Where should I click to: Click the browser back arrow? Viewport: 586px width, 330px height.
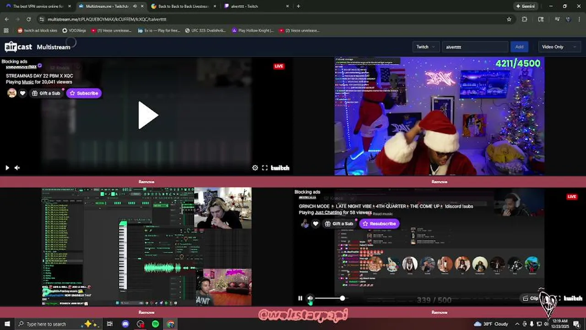coord(6,19)
